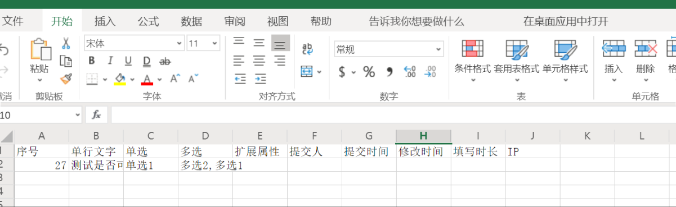
Task: Decrease font size with the smaller A icon
Action: [x=193, y=79]
